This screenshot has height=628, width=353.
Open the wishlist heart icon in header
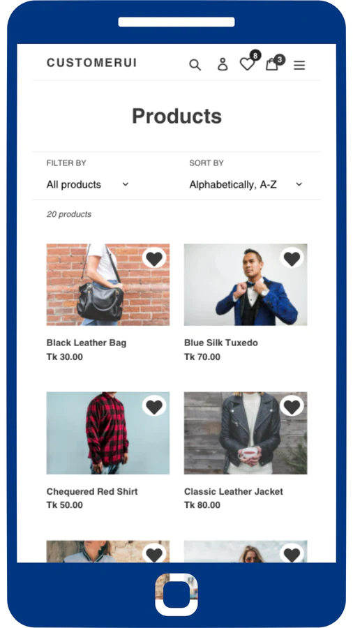pos(247,63)
